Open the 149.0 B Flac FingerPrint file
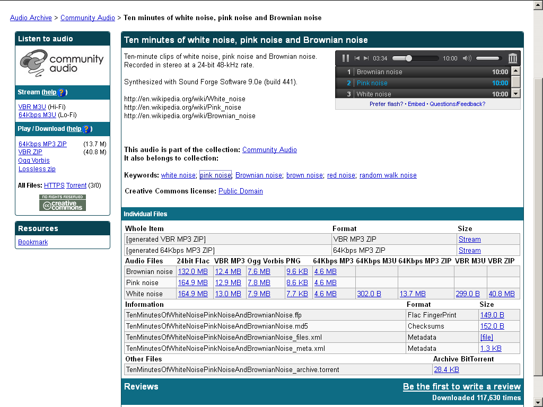Screen dimensions: 543x407 pos(492,315)
